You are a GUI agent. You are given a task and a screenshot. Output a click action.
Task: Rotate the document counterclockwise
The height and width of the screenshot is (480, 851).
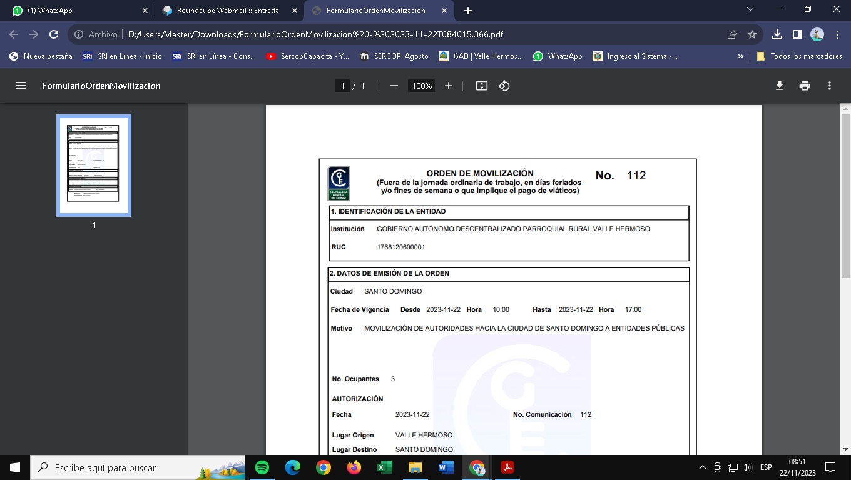(x=504, y=86)
